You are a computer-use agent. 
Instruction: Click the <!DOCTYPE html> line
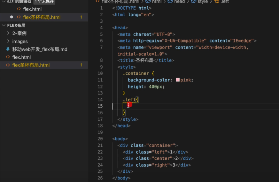click(132, 8)
